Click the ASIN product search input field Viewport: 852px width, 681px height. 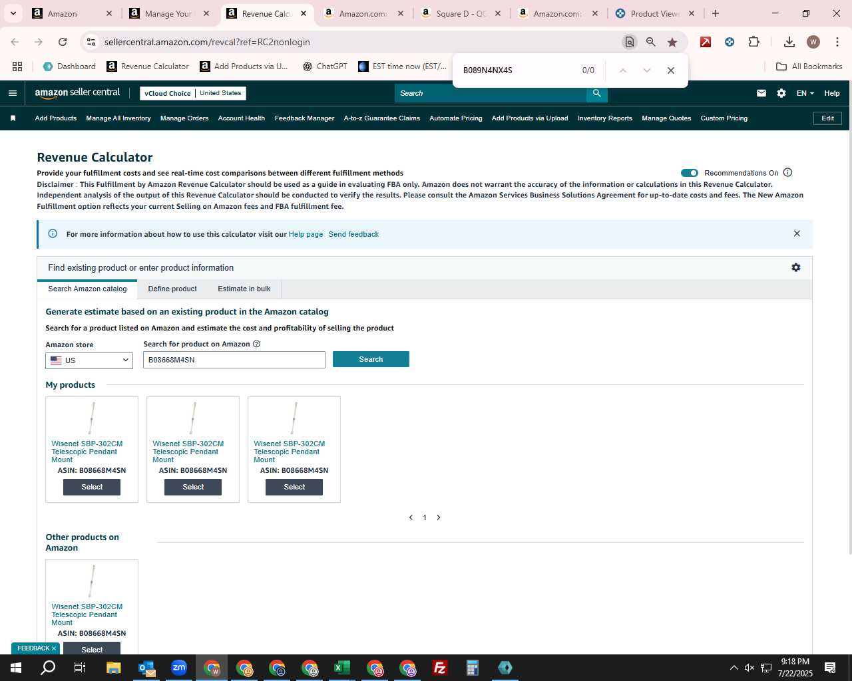[234, 360]
